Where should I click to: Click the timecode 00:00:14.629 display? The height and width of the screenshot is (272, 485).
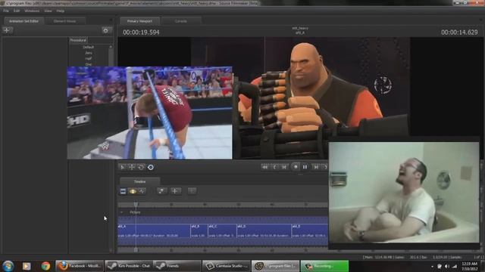459,32
